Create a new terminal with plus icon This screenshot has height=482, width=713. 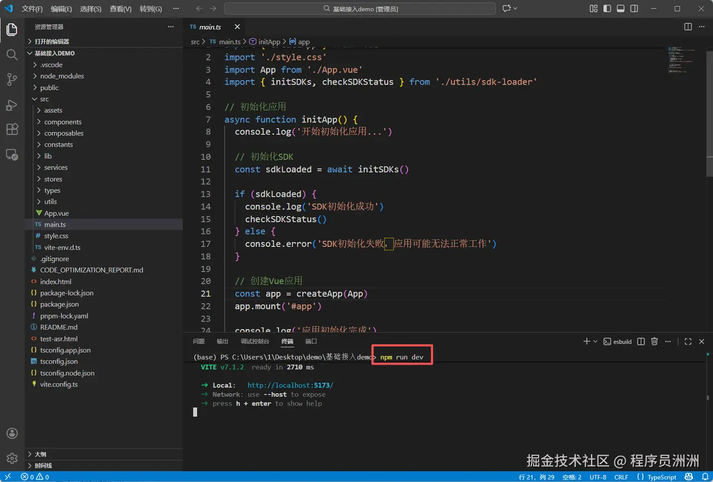click(586, 342)
